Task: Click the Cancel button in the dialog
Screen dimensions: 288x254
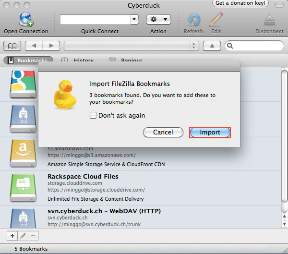Action: click(x=163, y=133)
